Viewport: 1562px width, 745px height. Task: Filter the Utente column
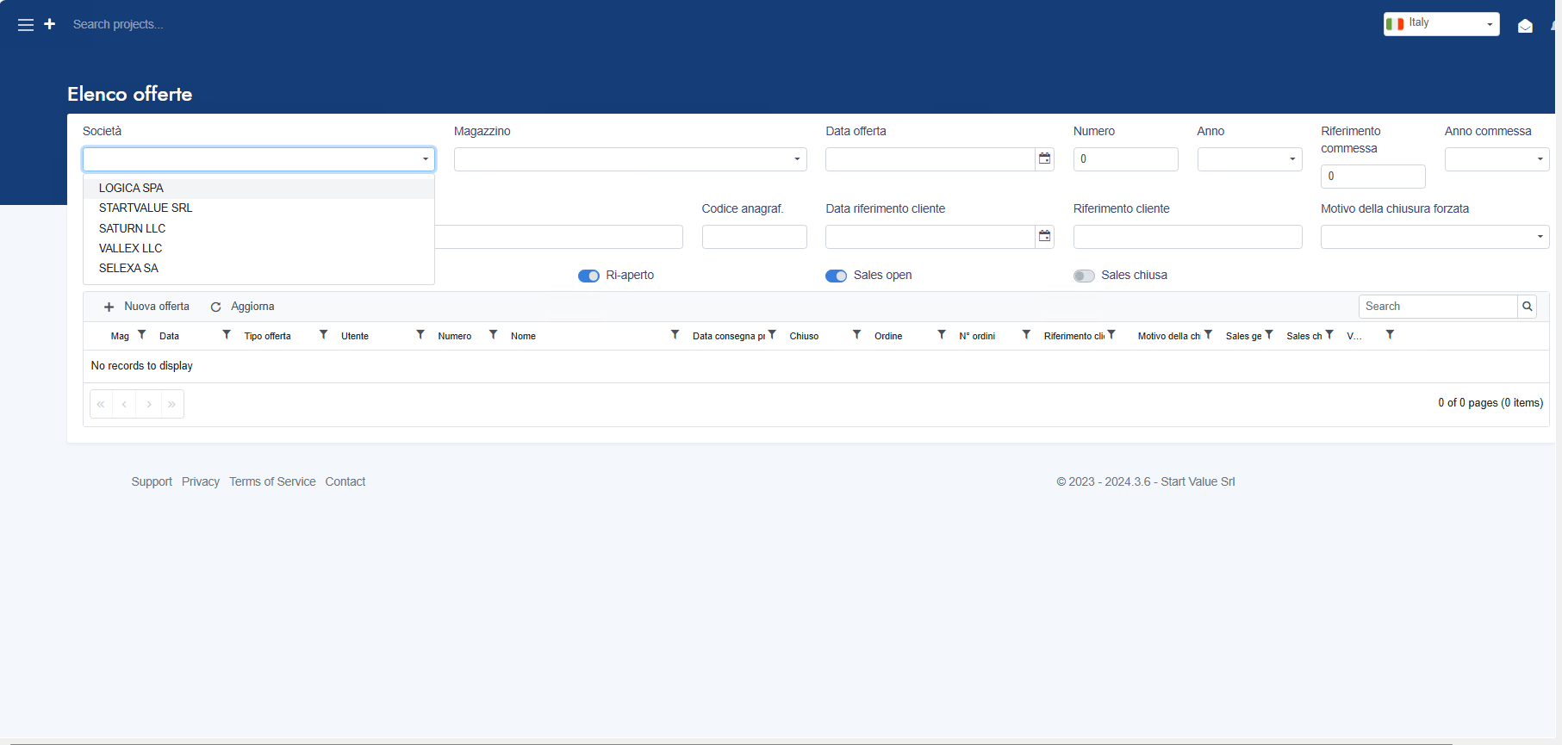pyautogui.click(x=420, y=335)
